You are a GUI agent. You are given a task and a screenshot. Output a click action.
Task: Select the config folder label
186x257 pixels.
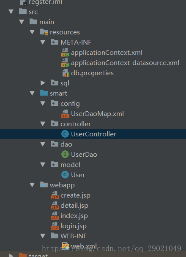(70, 104)
